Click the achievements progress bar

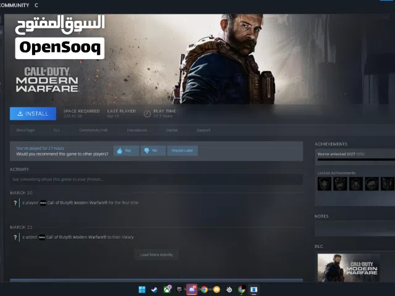point(356,160)
